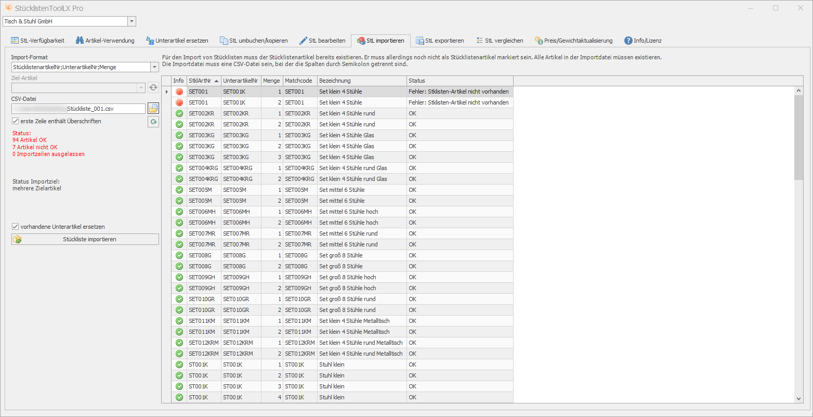Click the Stückliste importieren button

[x=85, y=239]
